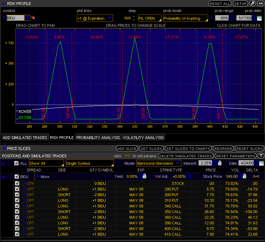
Task: Uncheck the 400 CALL option row
Action: pos(17,228)
